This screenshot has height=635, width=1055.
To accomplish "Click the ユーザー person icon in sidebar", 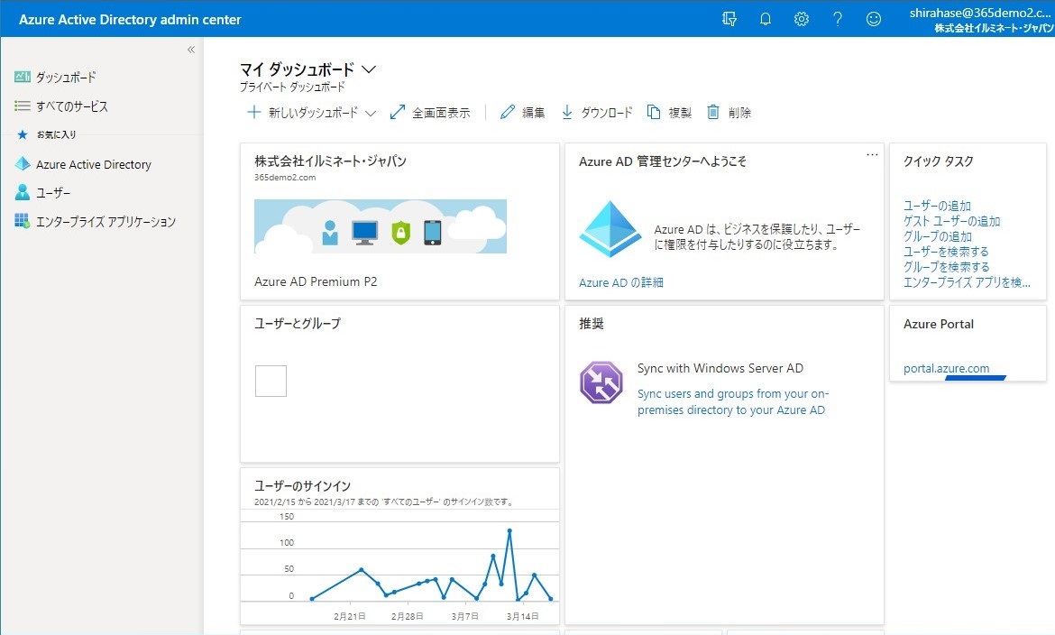I will (x=23, y=193).
